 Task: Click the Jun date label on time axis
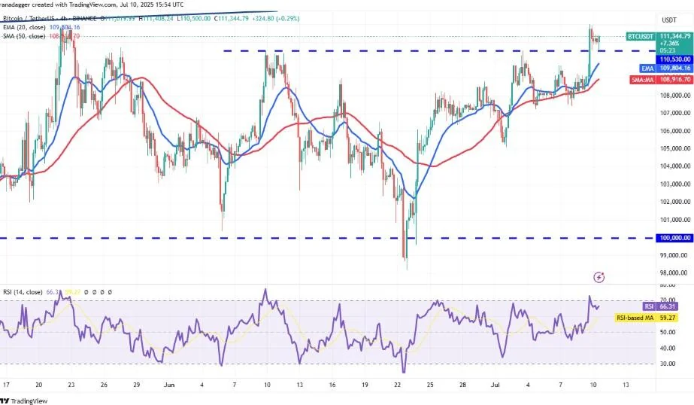[x=169, y=385]
